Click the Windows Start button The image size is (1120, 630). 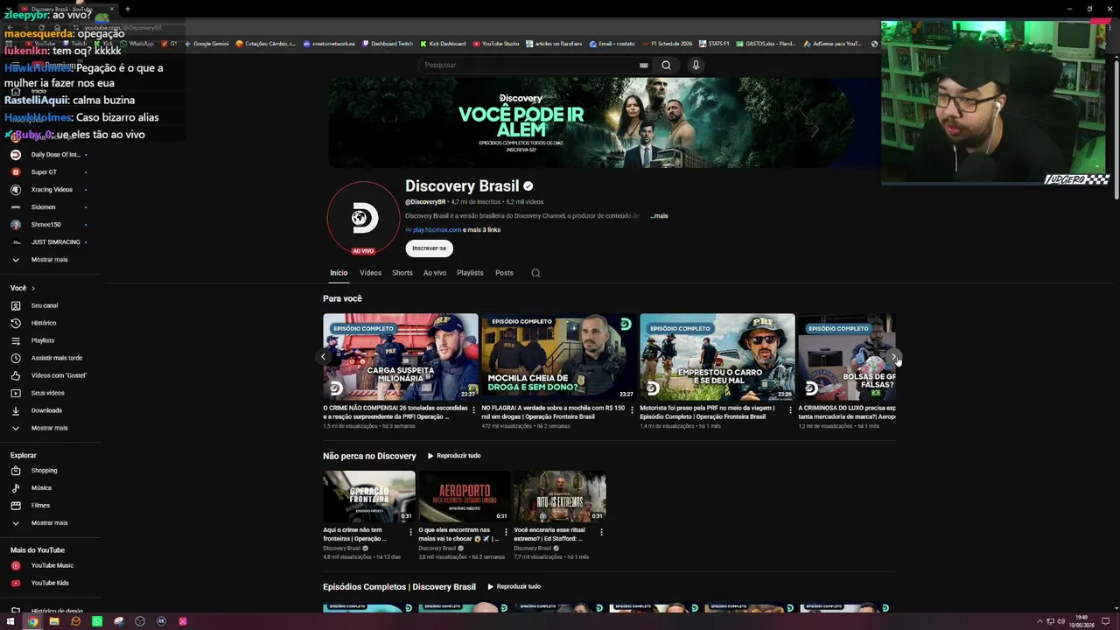click(10, 621)
